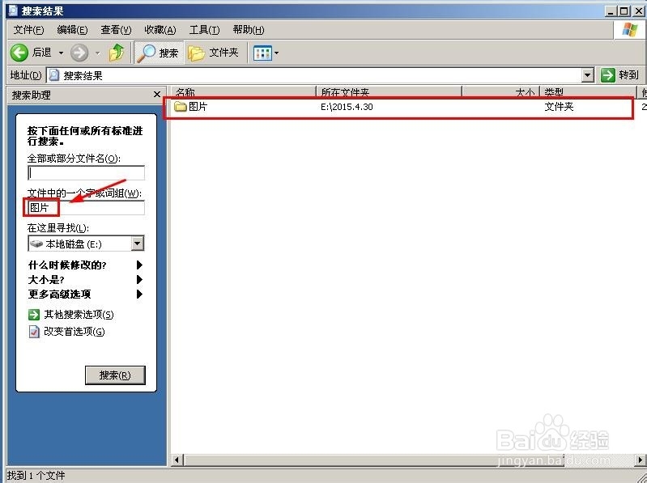Open the Forward history dropdown arrow
Image resolution: width=647 pixels, height=483 pixels.
[98, 53]
